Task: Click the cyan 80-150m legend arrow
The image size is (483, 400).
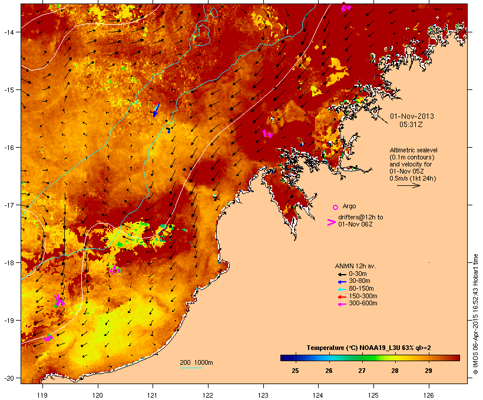Action: point(342,289)
